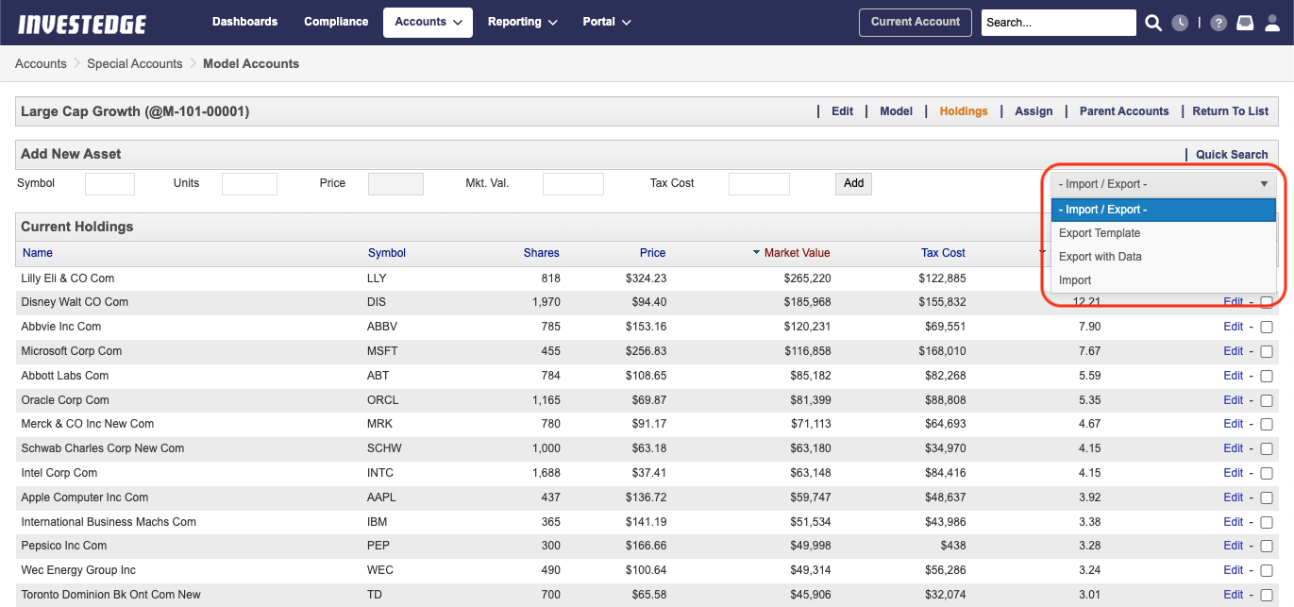1294x607 pixels.
Task: Switch to the Model tab
Action: [x=896, y=111]
